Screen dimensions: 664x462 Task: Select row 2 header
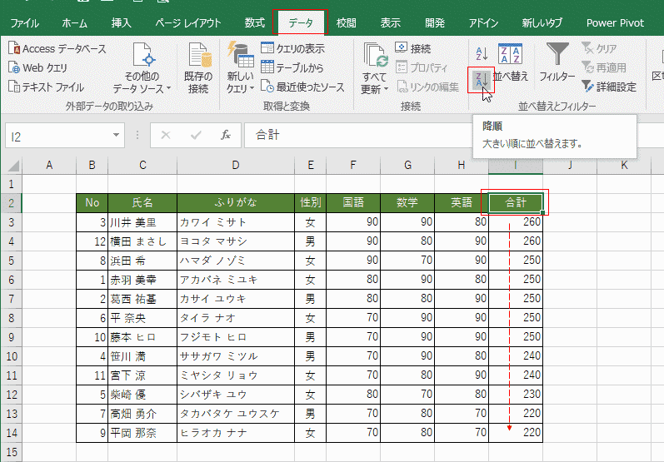point(12,203)
